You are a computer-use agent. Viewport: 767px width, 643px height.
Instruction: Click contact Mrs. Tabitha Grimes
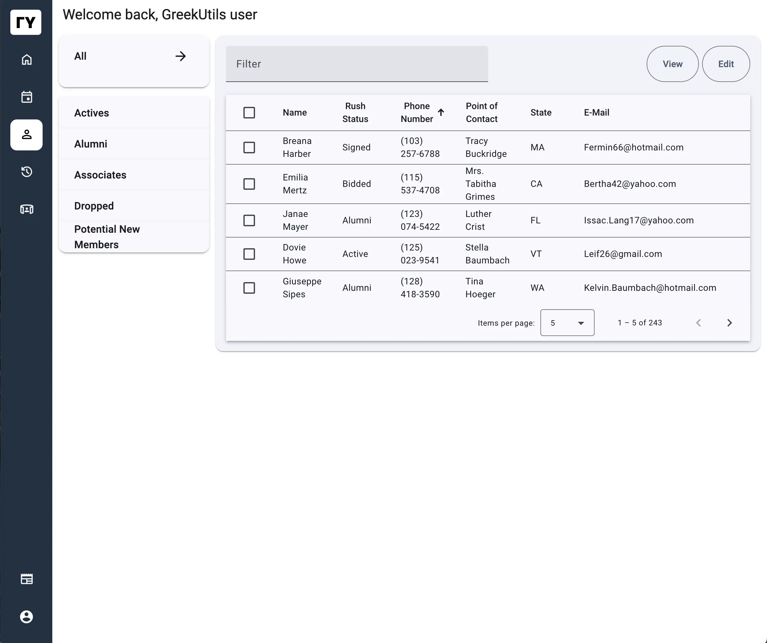click(x=481, y=184)
